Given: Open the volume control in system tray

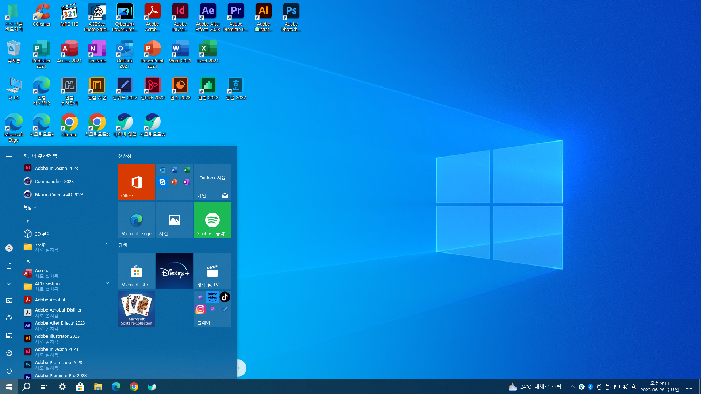Looking at the screenshot, I should [625, 387].
